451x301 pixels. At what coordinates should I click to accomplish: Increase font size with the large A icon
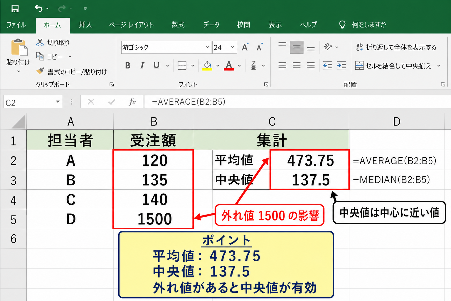(245, 47)
